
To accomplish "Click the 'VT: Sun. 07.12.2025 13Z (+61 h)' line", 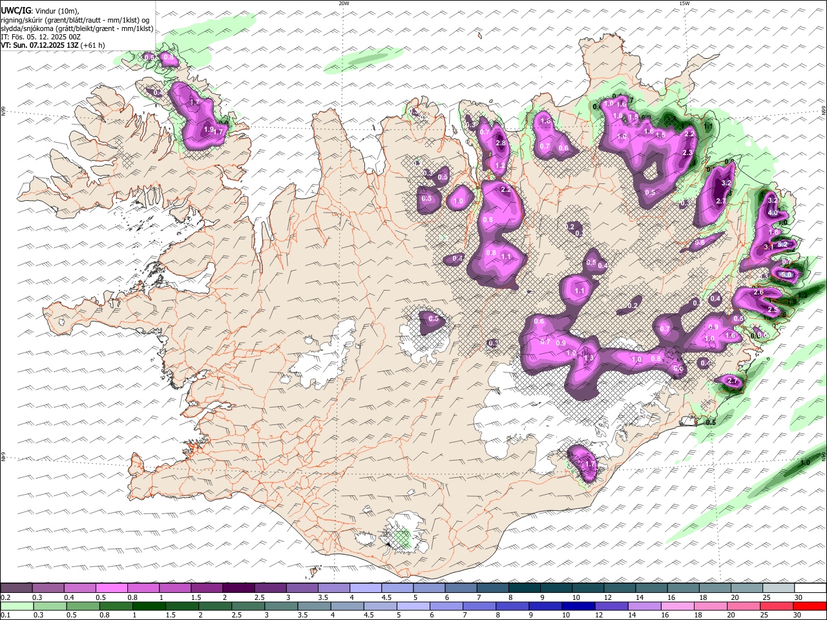I will (x=53, y=45).
